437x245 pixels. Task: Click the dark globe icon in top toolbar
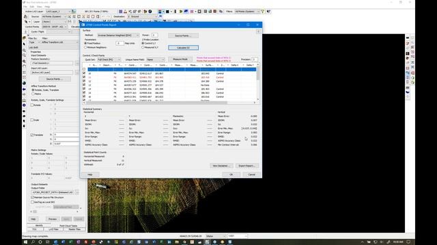[150, 12]
